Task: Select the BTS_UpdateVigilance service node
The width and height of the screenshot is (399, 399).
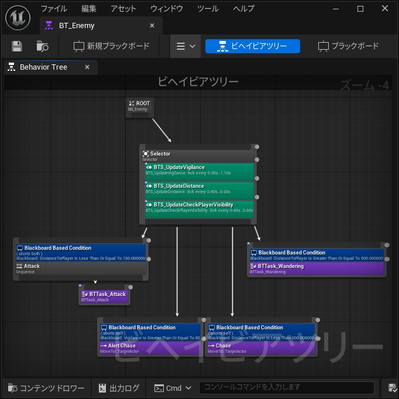Action: 199,170
